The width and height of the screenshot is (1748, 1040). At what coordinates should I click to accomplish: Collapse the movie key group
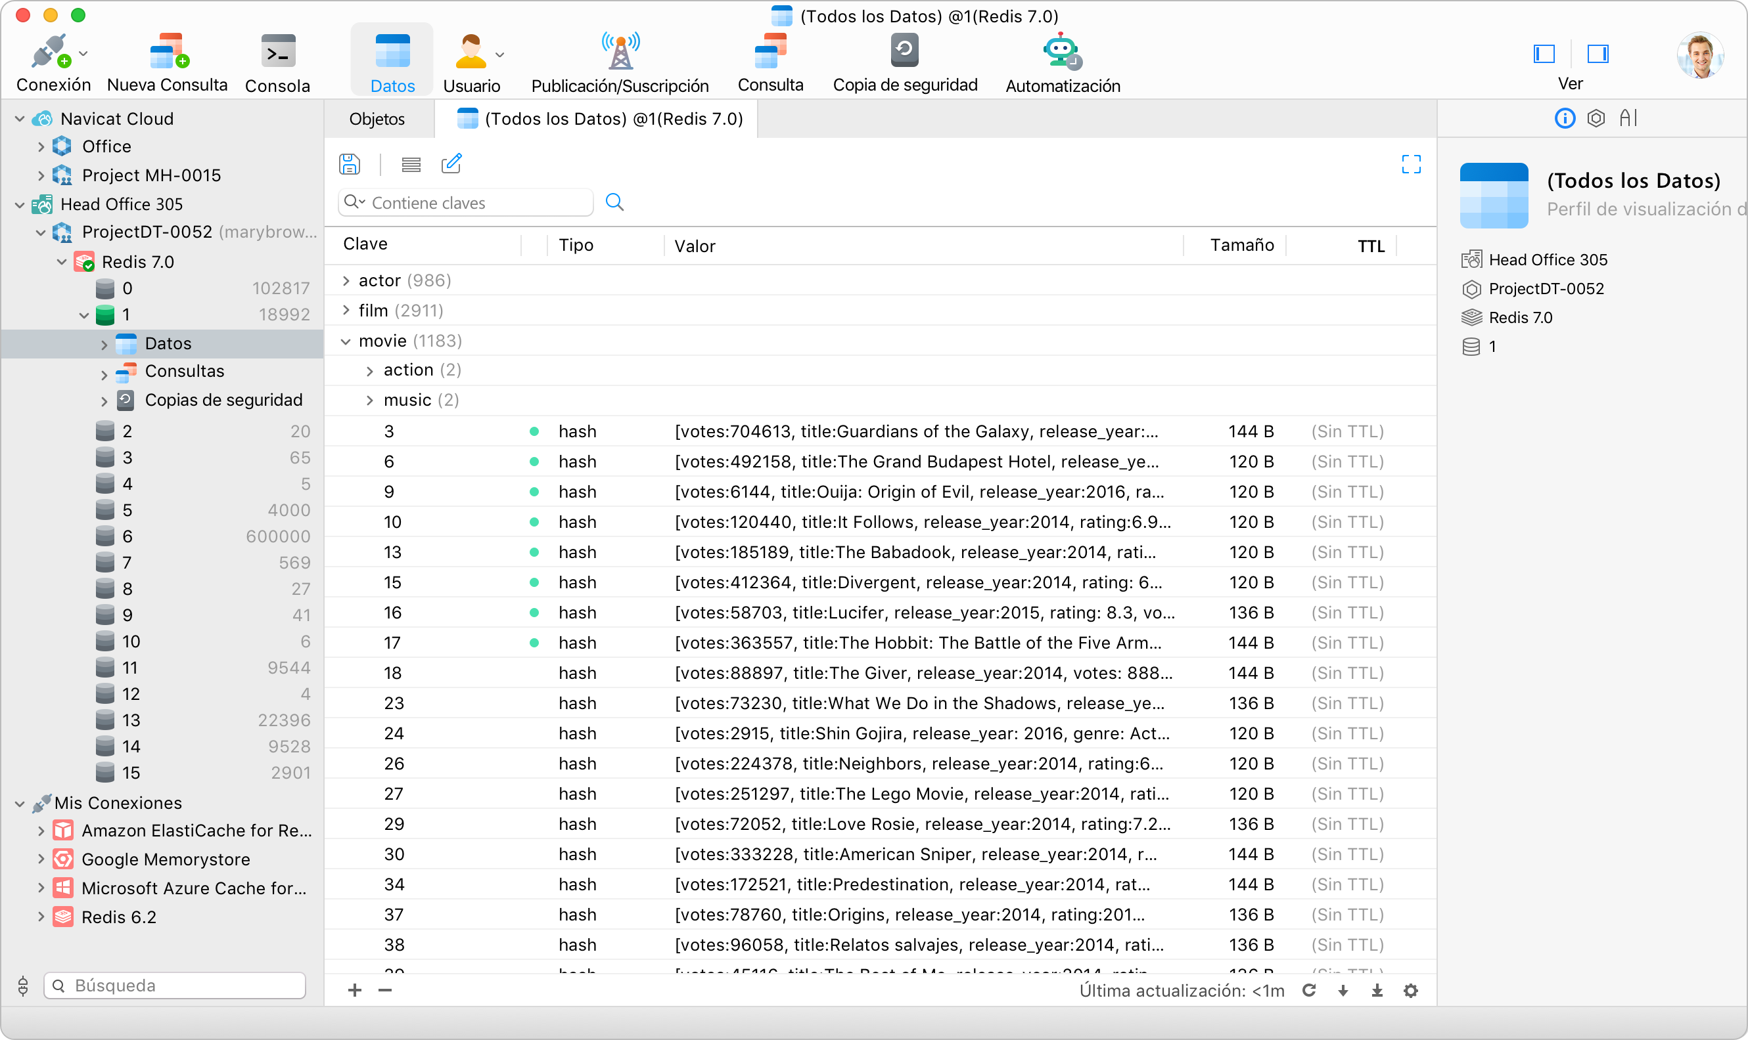tap(346, 341)
